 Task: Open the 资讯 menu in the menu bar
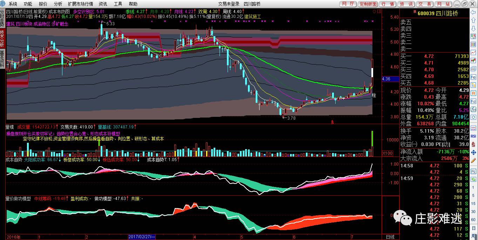click(103, 4)
